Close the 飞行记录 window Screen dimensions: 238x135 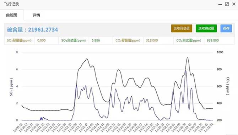[234, 4]
